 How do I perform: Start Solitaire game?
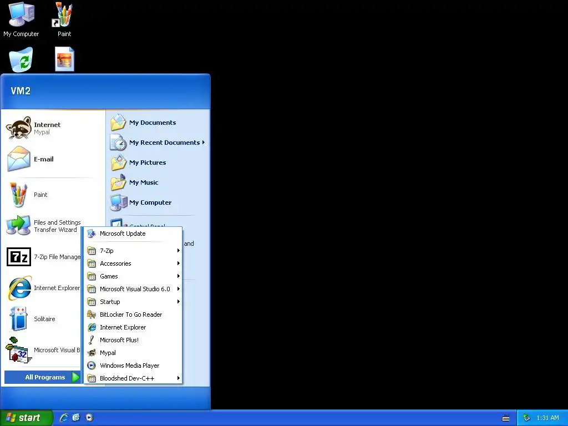43,319
